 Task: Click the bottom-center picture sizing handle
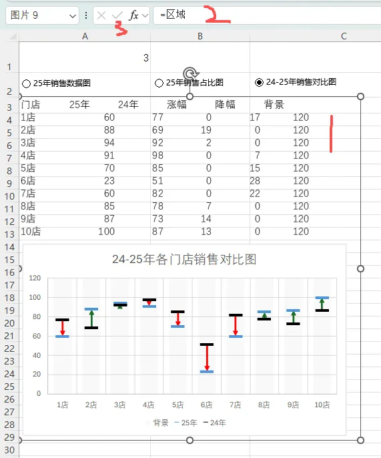click(x=189, y=440)
